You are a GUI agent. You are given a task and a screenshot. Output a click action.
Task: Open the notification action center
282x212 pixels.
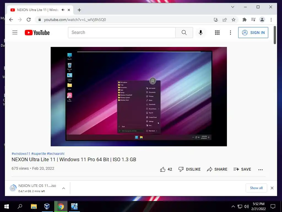pyautogui.click(x=273, y=206)
